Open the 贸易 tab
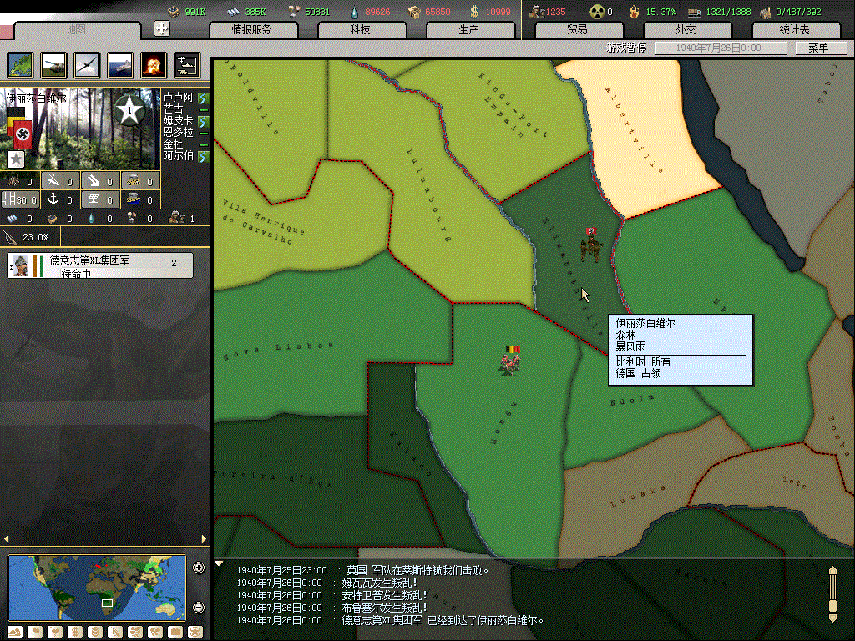The width and height of the screenshot is (855, 641). tap(578, 29)
